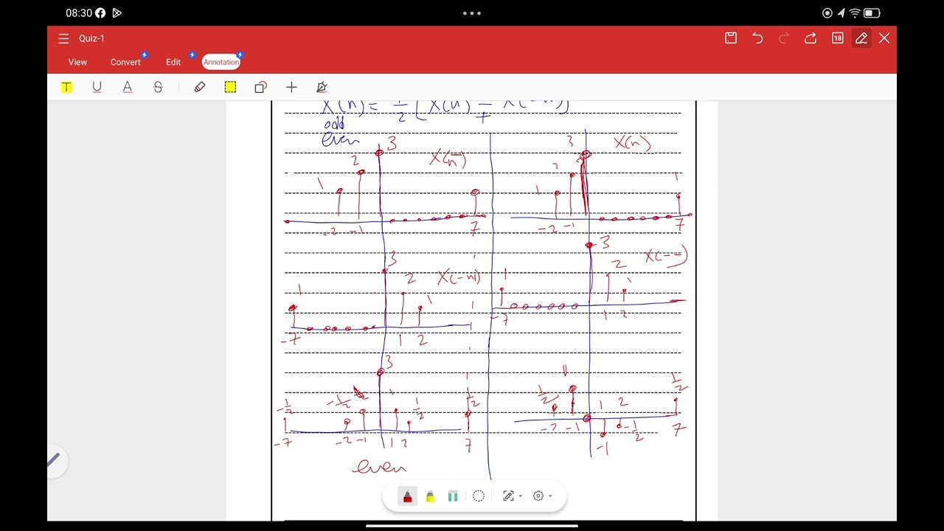The width and height of the screenshot is (944, 531).
Task: Select the signature pen tool
Action: (322, 87)
